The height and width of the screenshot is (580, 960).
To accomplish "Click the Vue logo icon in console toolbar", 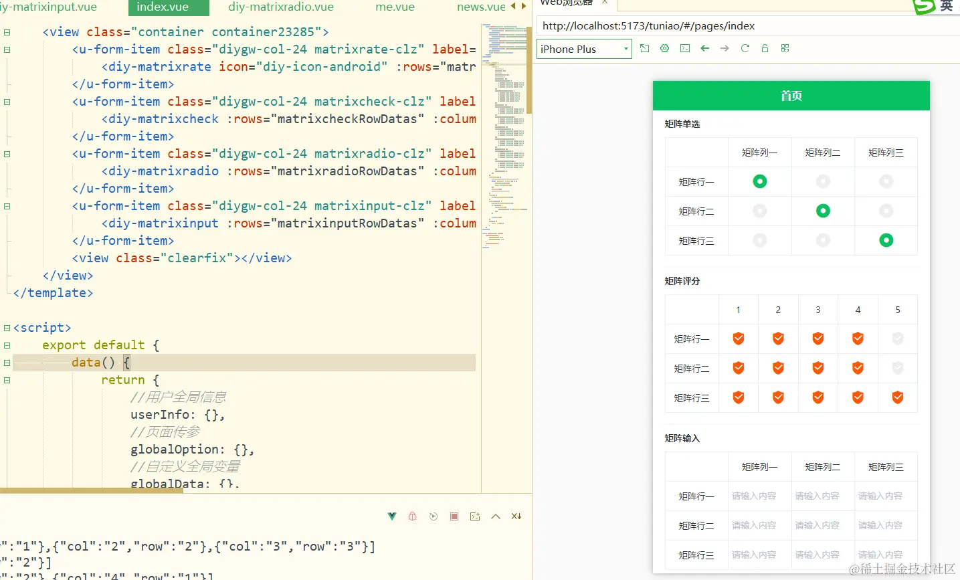I will (x=392, y=516).
